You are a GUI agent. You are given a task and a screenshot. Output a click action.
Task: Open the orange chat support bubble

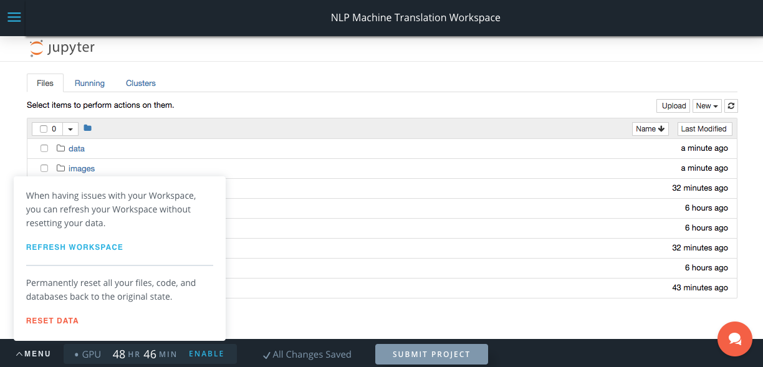tap(735, 339)
